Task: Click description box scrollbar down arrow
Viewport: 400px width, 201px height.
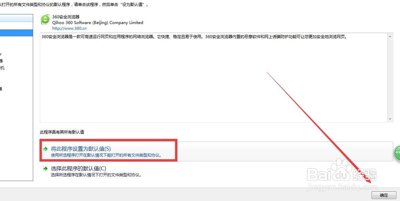Action: tap(390, 119)
